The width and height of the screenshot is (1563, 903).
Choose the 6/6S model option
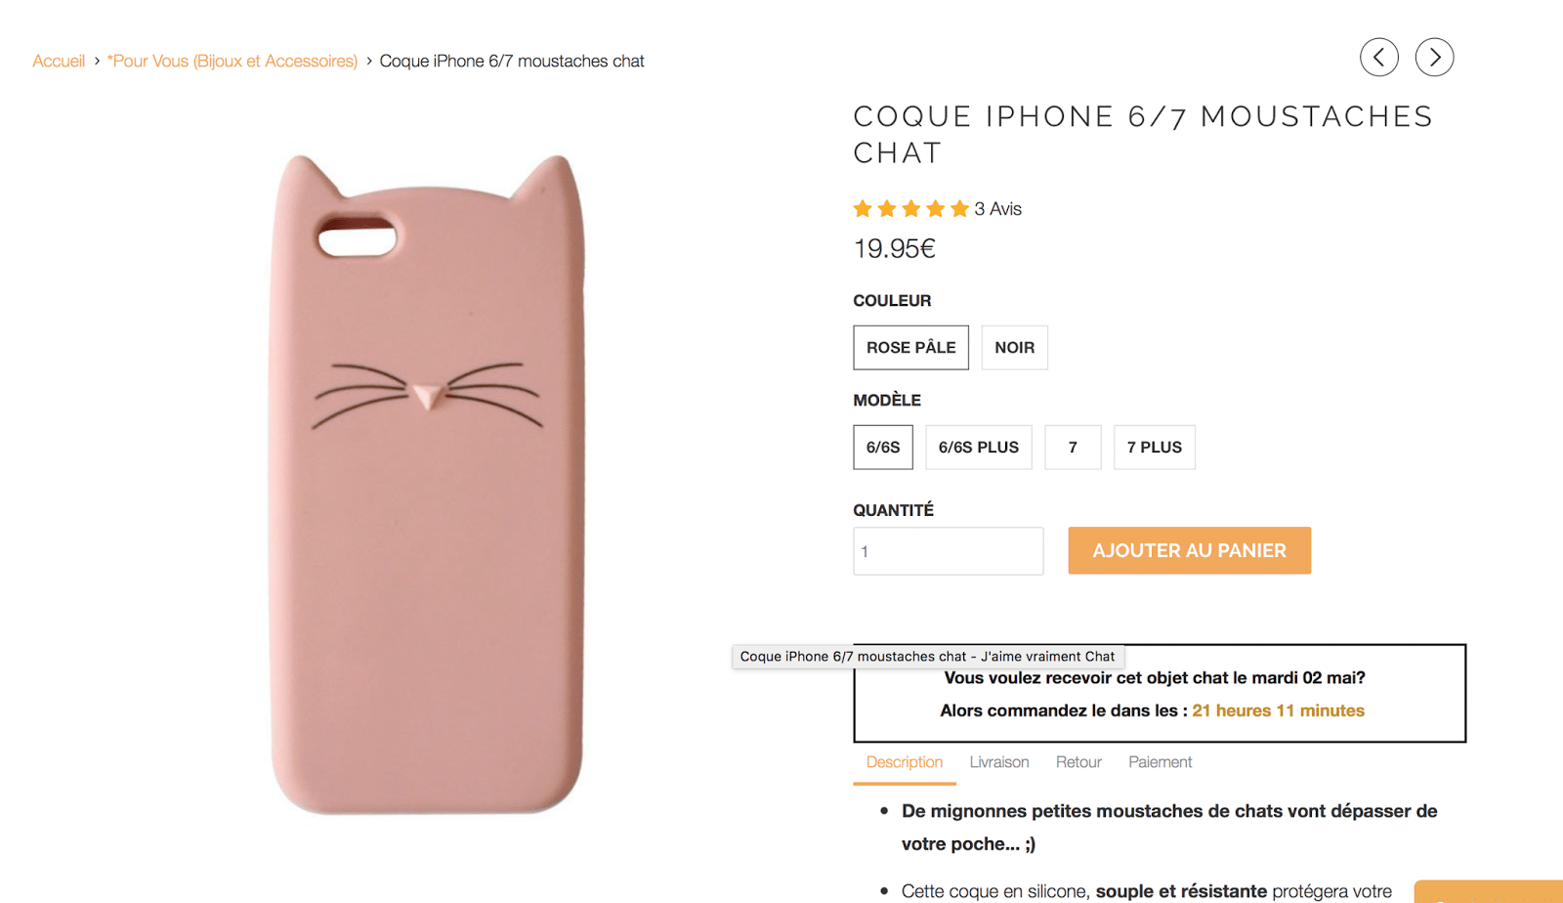pyautogui.click(x=883, y=448)
